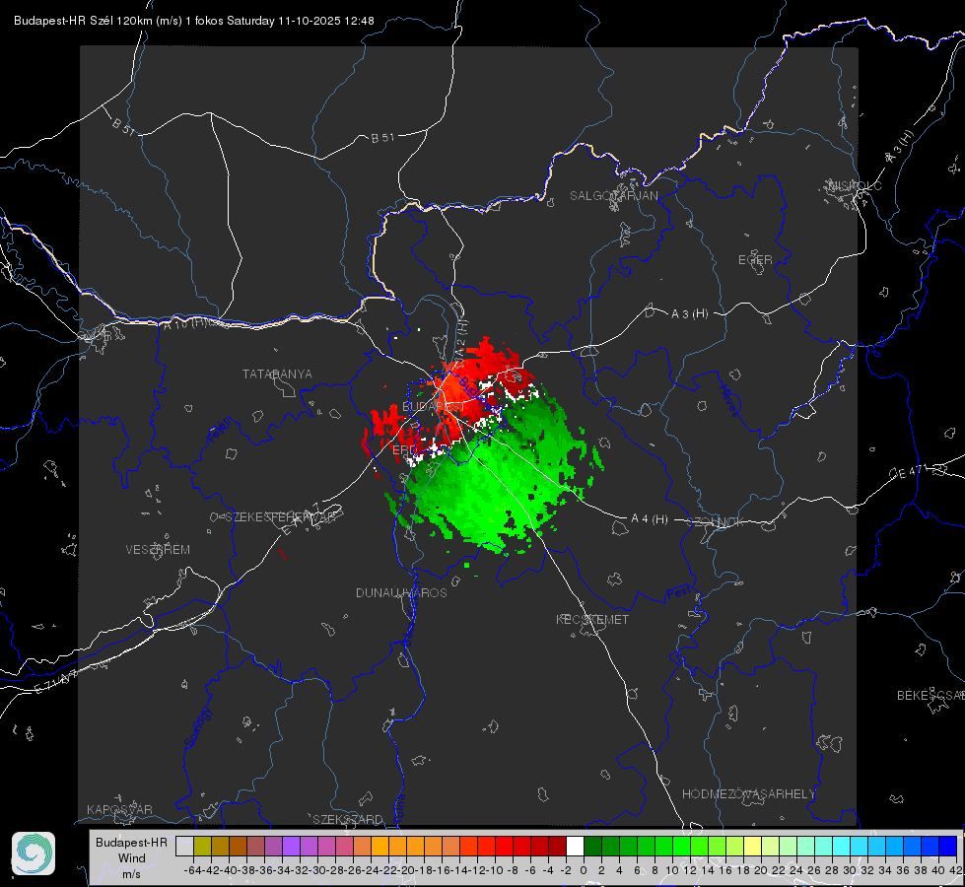Click the A 3 (H) label near Miskolc
965x887 pixels.
pos(900,147)
